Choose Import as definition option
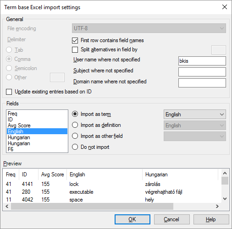The image size is (232, 229). tap(75, 125)
